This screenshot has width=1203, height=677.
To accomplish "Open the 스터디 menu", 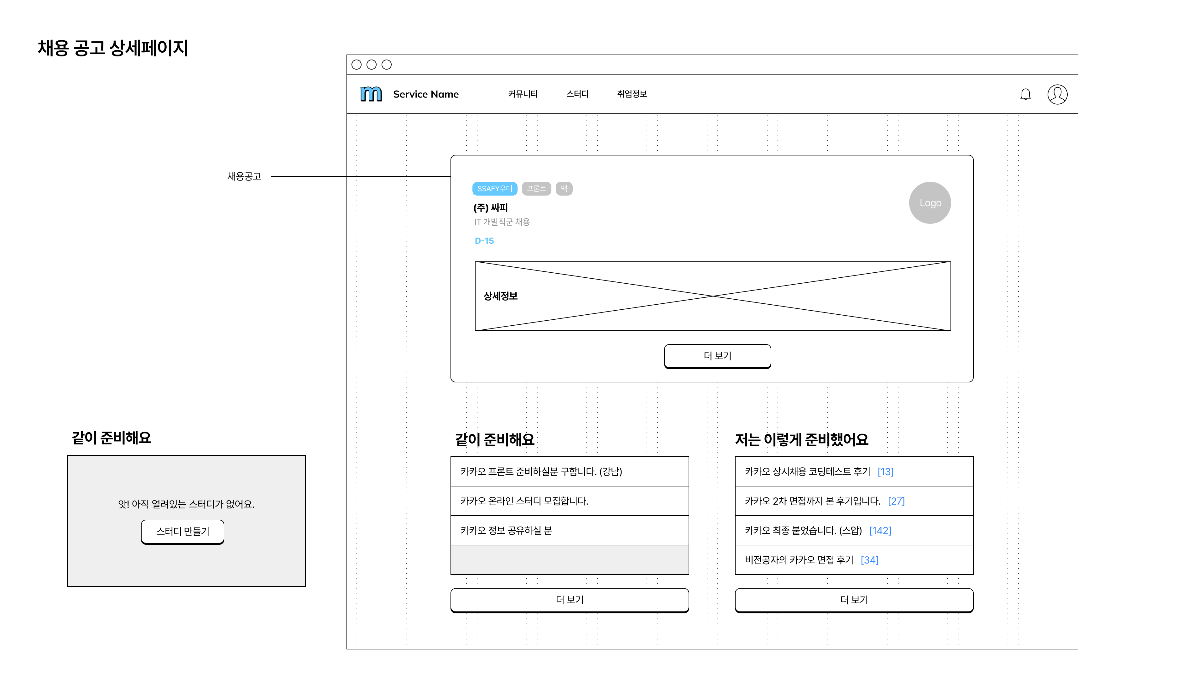I will [577, 94].
